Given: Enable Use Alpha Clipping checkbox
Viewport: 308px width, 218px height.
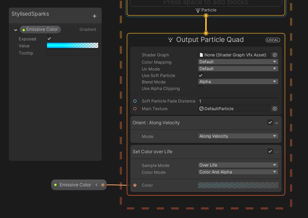Looking at the screenshot, I should click(x=201, y=88).
